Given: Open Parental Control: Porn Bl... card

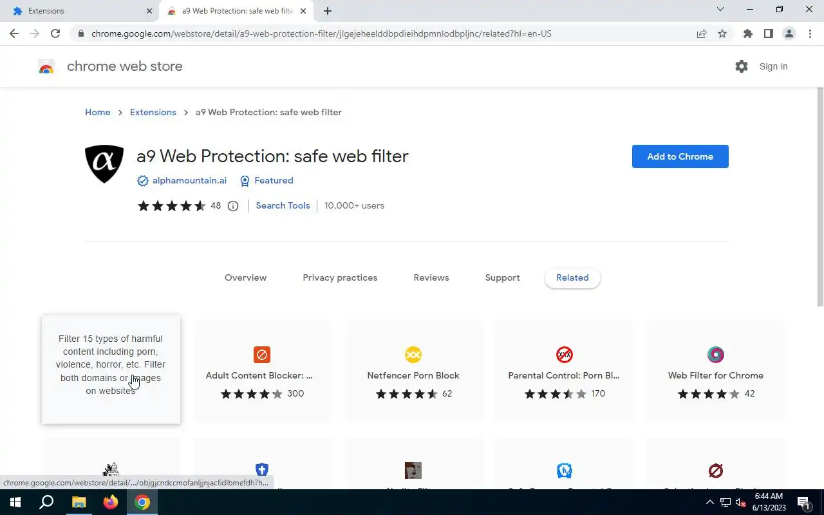Looking at the screenshot, I should point(564,371).
